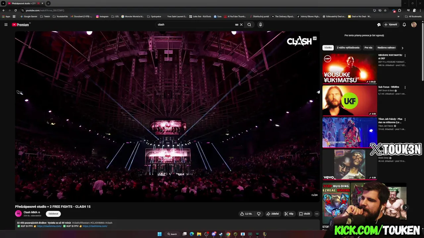
Task: Clear the search text with X icon
Action: 241,24
